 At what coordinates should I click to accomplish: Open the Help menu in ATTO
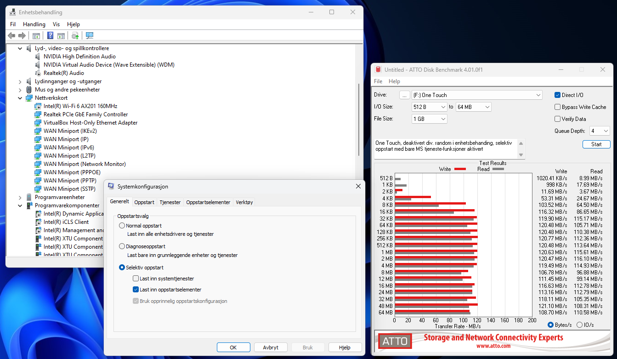[x=394, y=81]
